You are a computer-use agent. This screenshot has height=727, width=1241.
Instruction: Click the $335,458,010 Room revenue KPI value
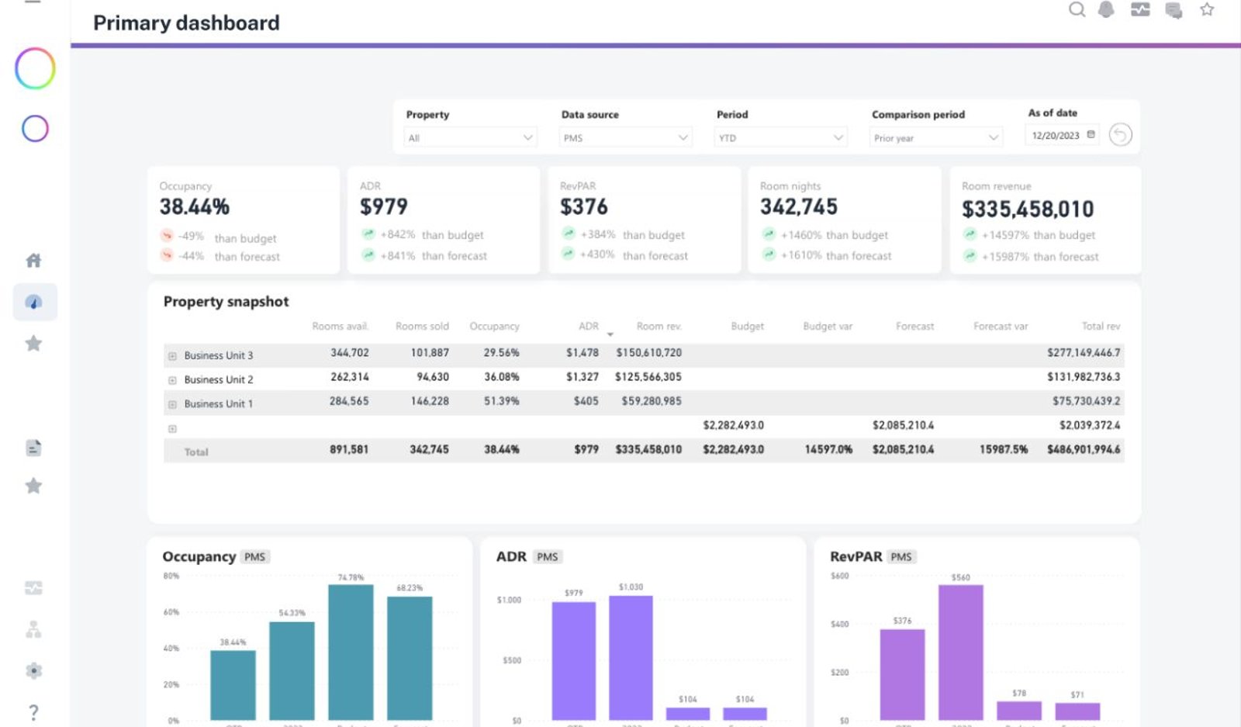click(x=1028, y=209)
